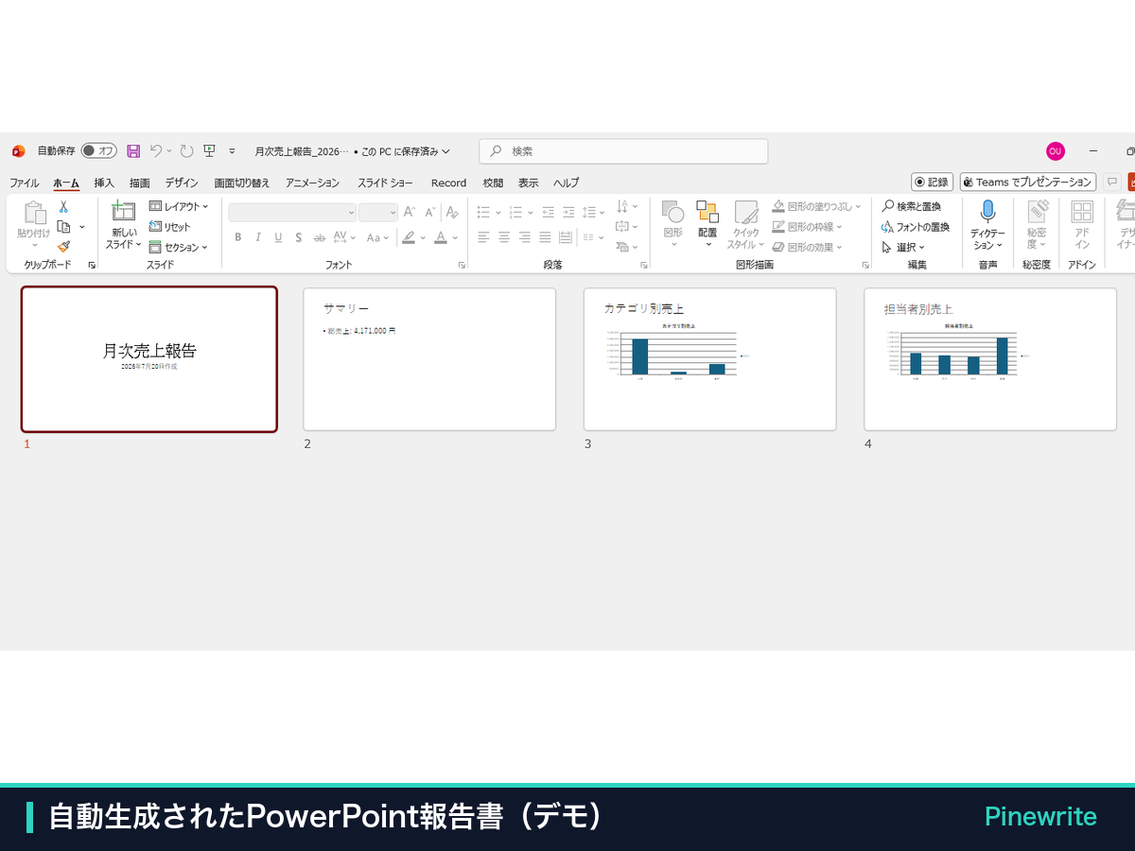The width and height of the screenshot is (1135, 851).
Task: Expand the レイアウト layout dropdown
Action: click(179, 206)
